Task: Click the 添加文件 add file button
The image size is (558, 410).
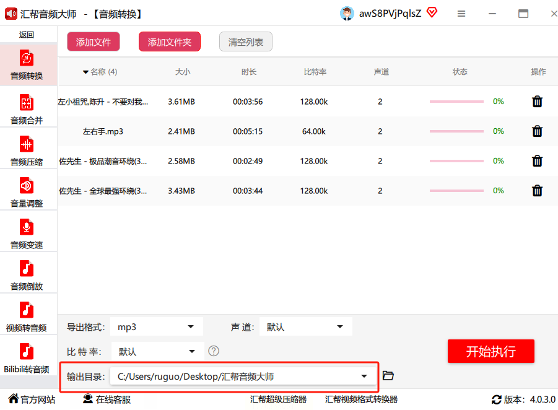Action: coord(94,42)
